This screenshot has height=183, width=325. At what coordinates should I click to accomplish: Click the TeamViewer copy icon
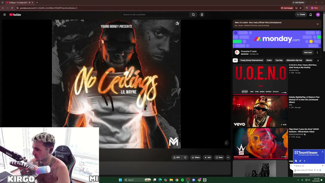coord(296,161)
